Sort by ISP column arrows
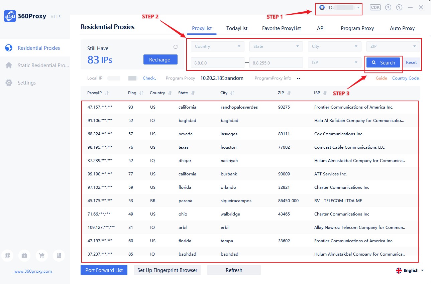431x284 pixels. coord(325,93)
